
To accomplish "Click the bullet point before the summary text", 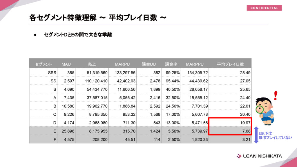I will (35, 35).
